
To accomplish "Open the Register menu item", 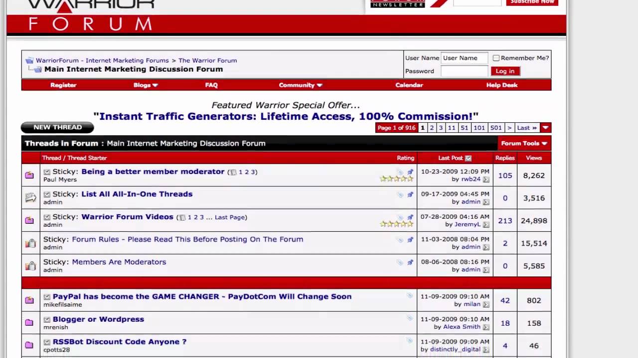I will pos(63,85).
